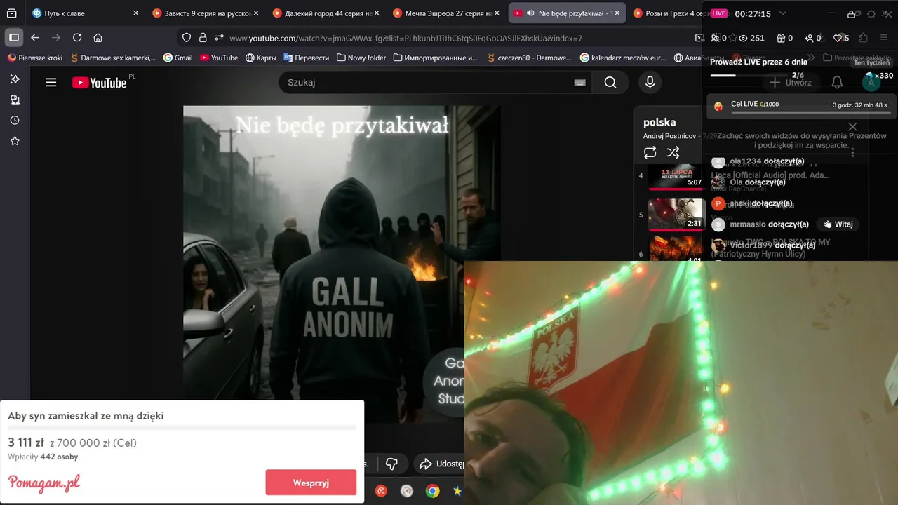Open the Gmail bookmark
The image size is (898, 505).
tap(177, 58)
